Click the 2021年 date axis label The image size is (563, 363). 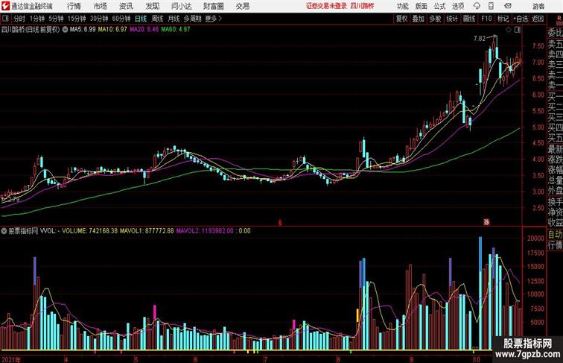click(11, 359)
